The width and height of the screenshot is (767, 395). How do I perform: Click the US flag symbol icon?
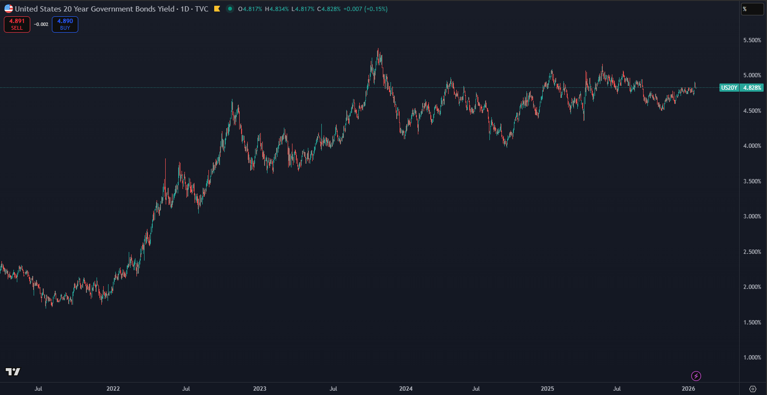9,9
